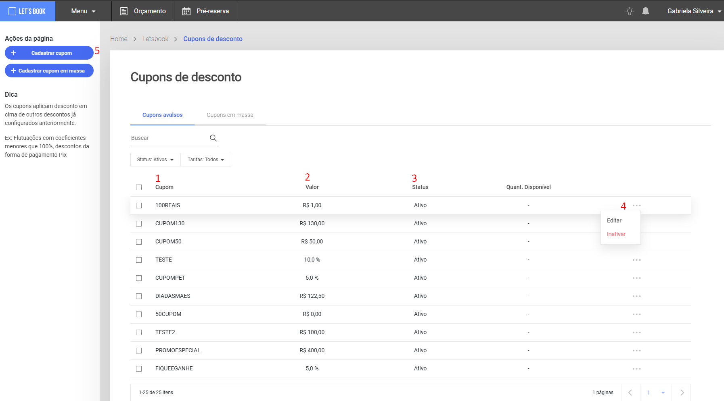This screenshot has width=724, height=401.
Task: Open Orçamento in the top bar
Action: [143, 11]
